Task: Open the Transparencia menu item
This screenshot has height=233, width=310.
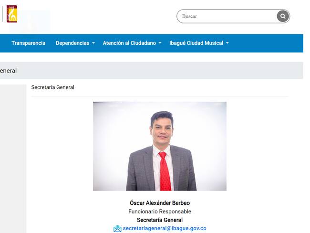Action: click(x=29, y=43)
